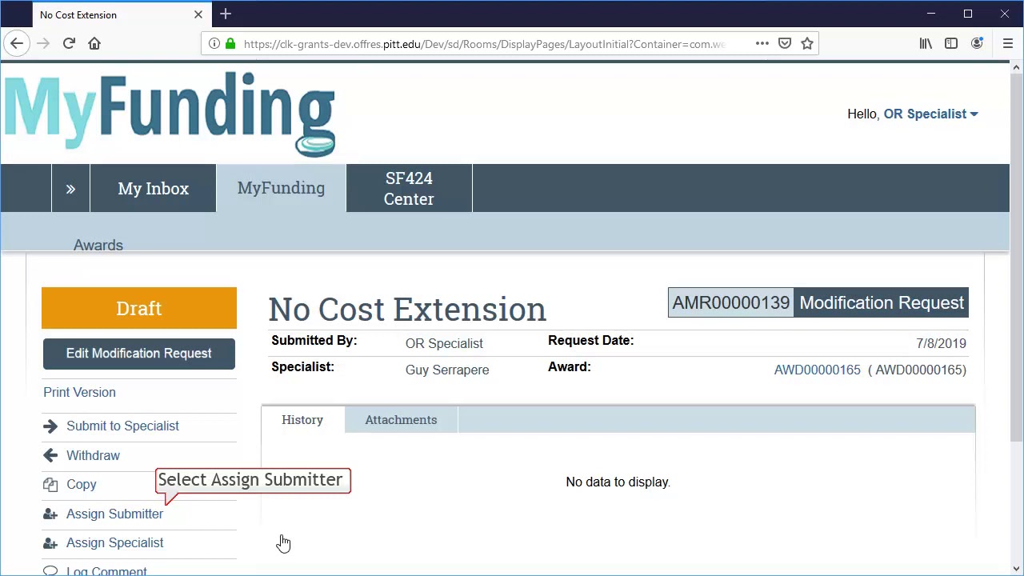Click the Pocket save icon

click(785, 43)
